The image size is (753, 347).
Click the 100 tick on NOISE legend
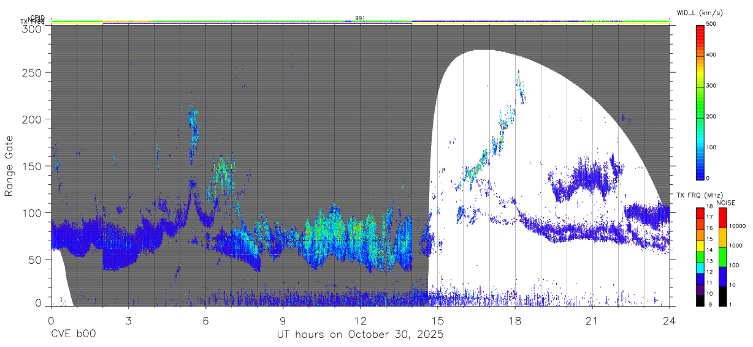[734, 265]
